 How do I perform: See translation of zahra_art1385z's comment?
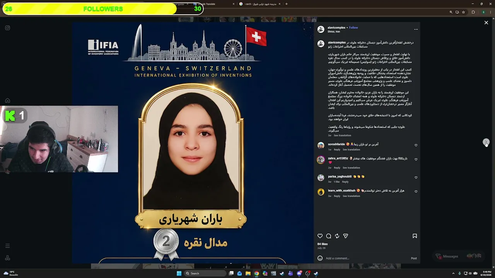coord(351,168)
